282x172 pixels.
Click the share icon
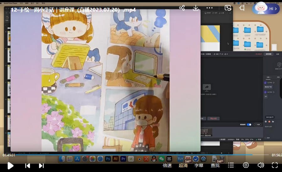tap(182, 8)
